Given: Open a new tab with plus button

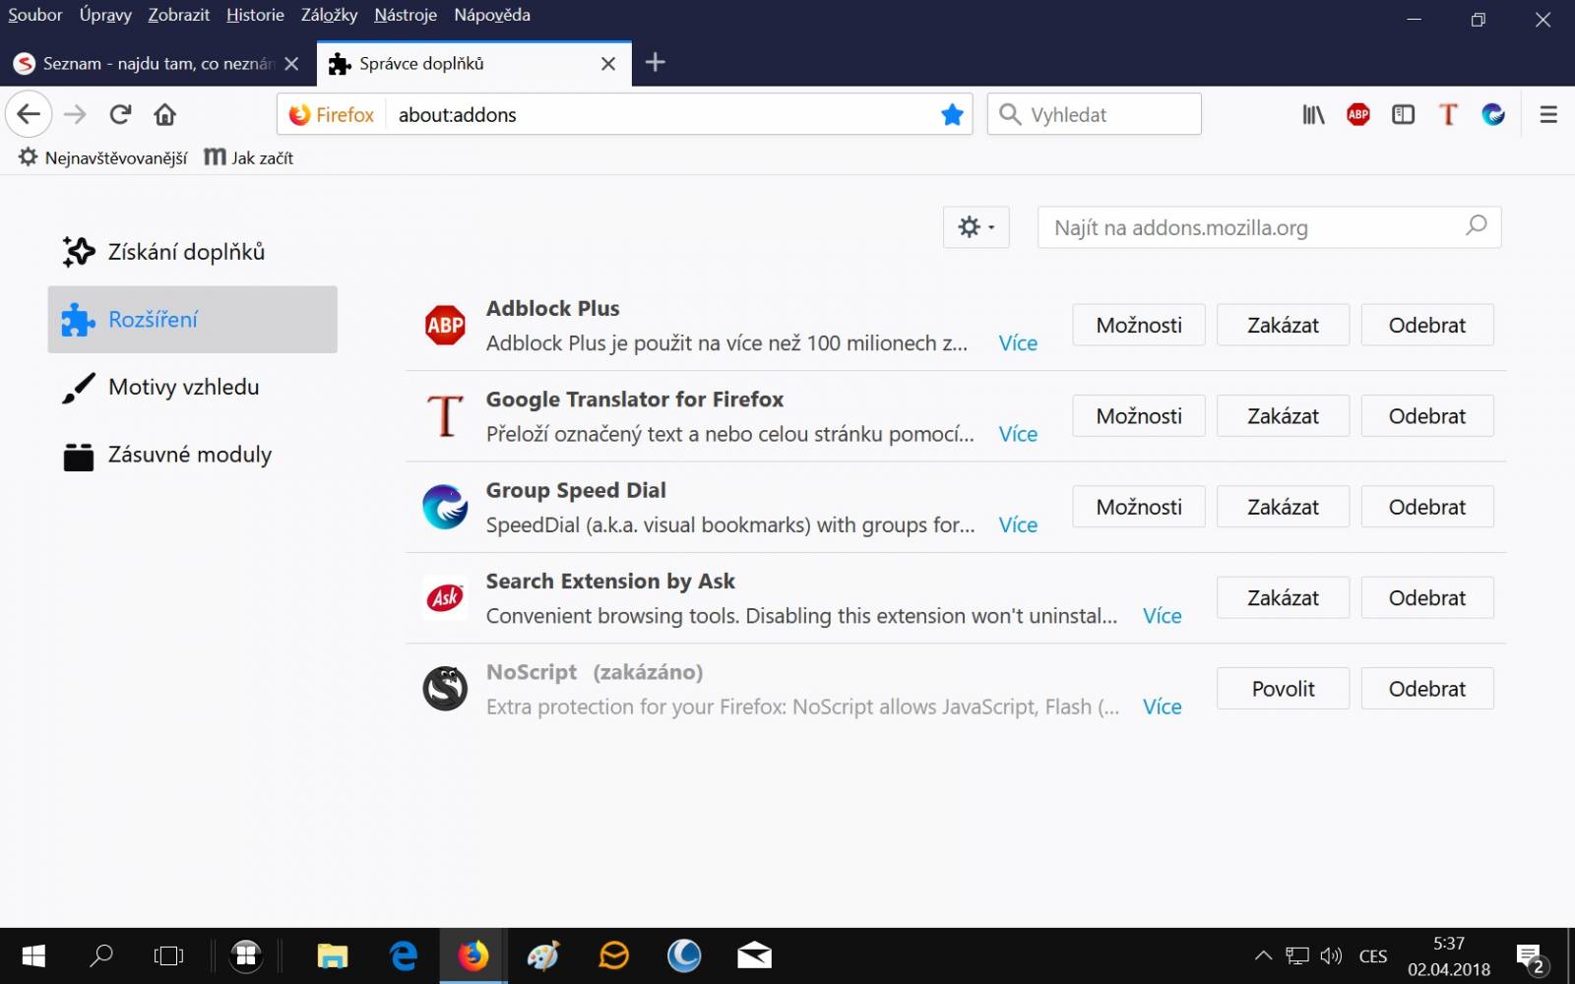Looking at the screenshot, I should (x=655, y=62).
